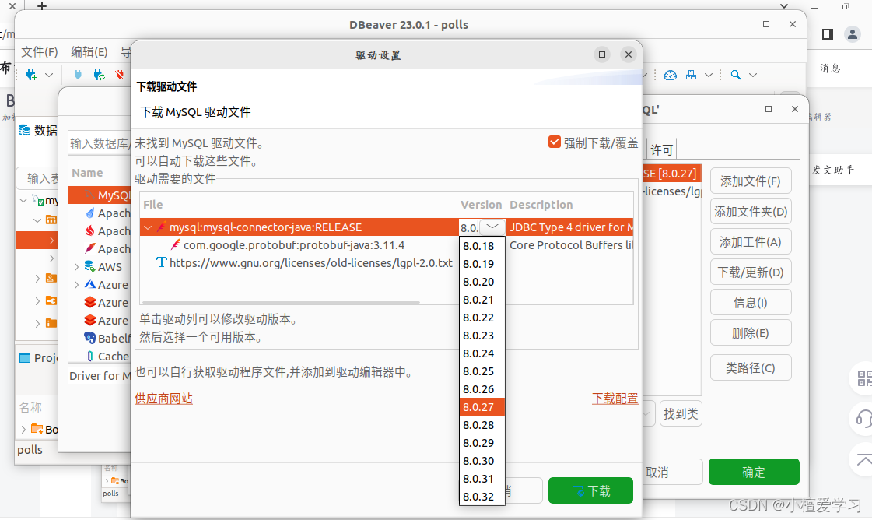Click the new connection plug icon
This screenshot has width=872, height=520.
(x=32, y=75)
